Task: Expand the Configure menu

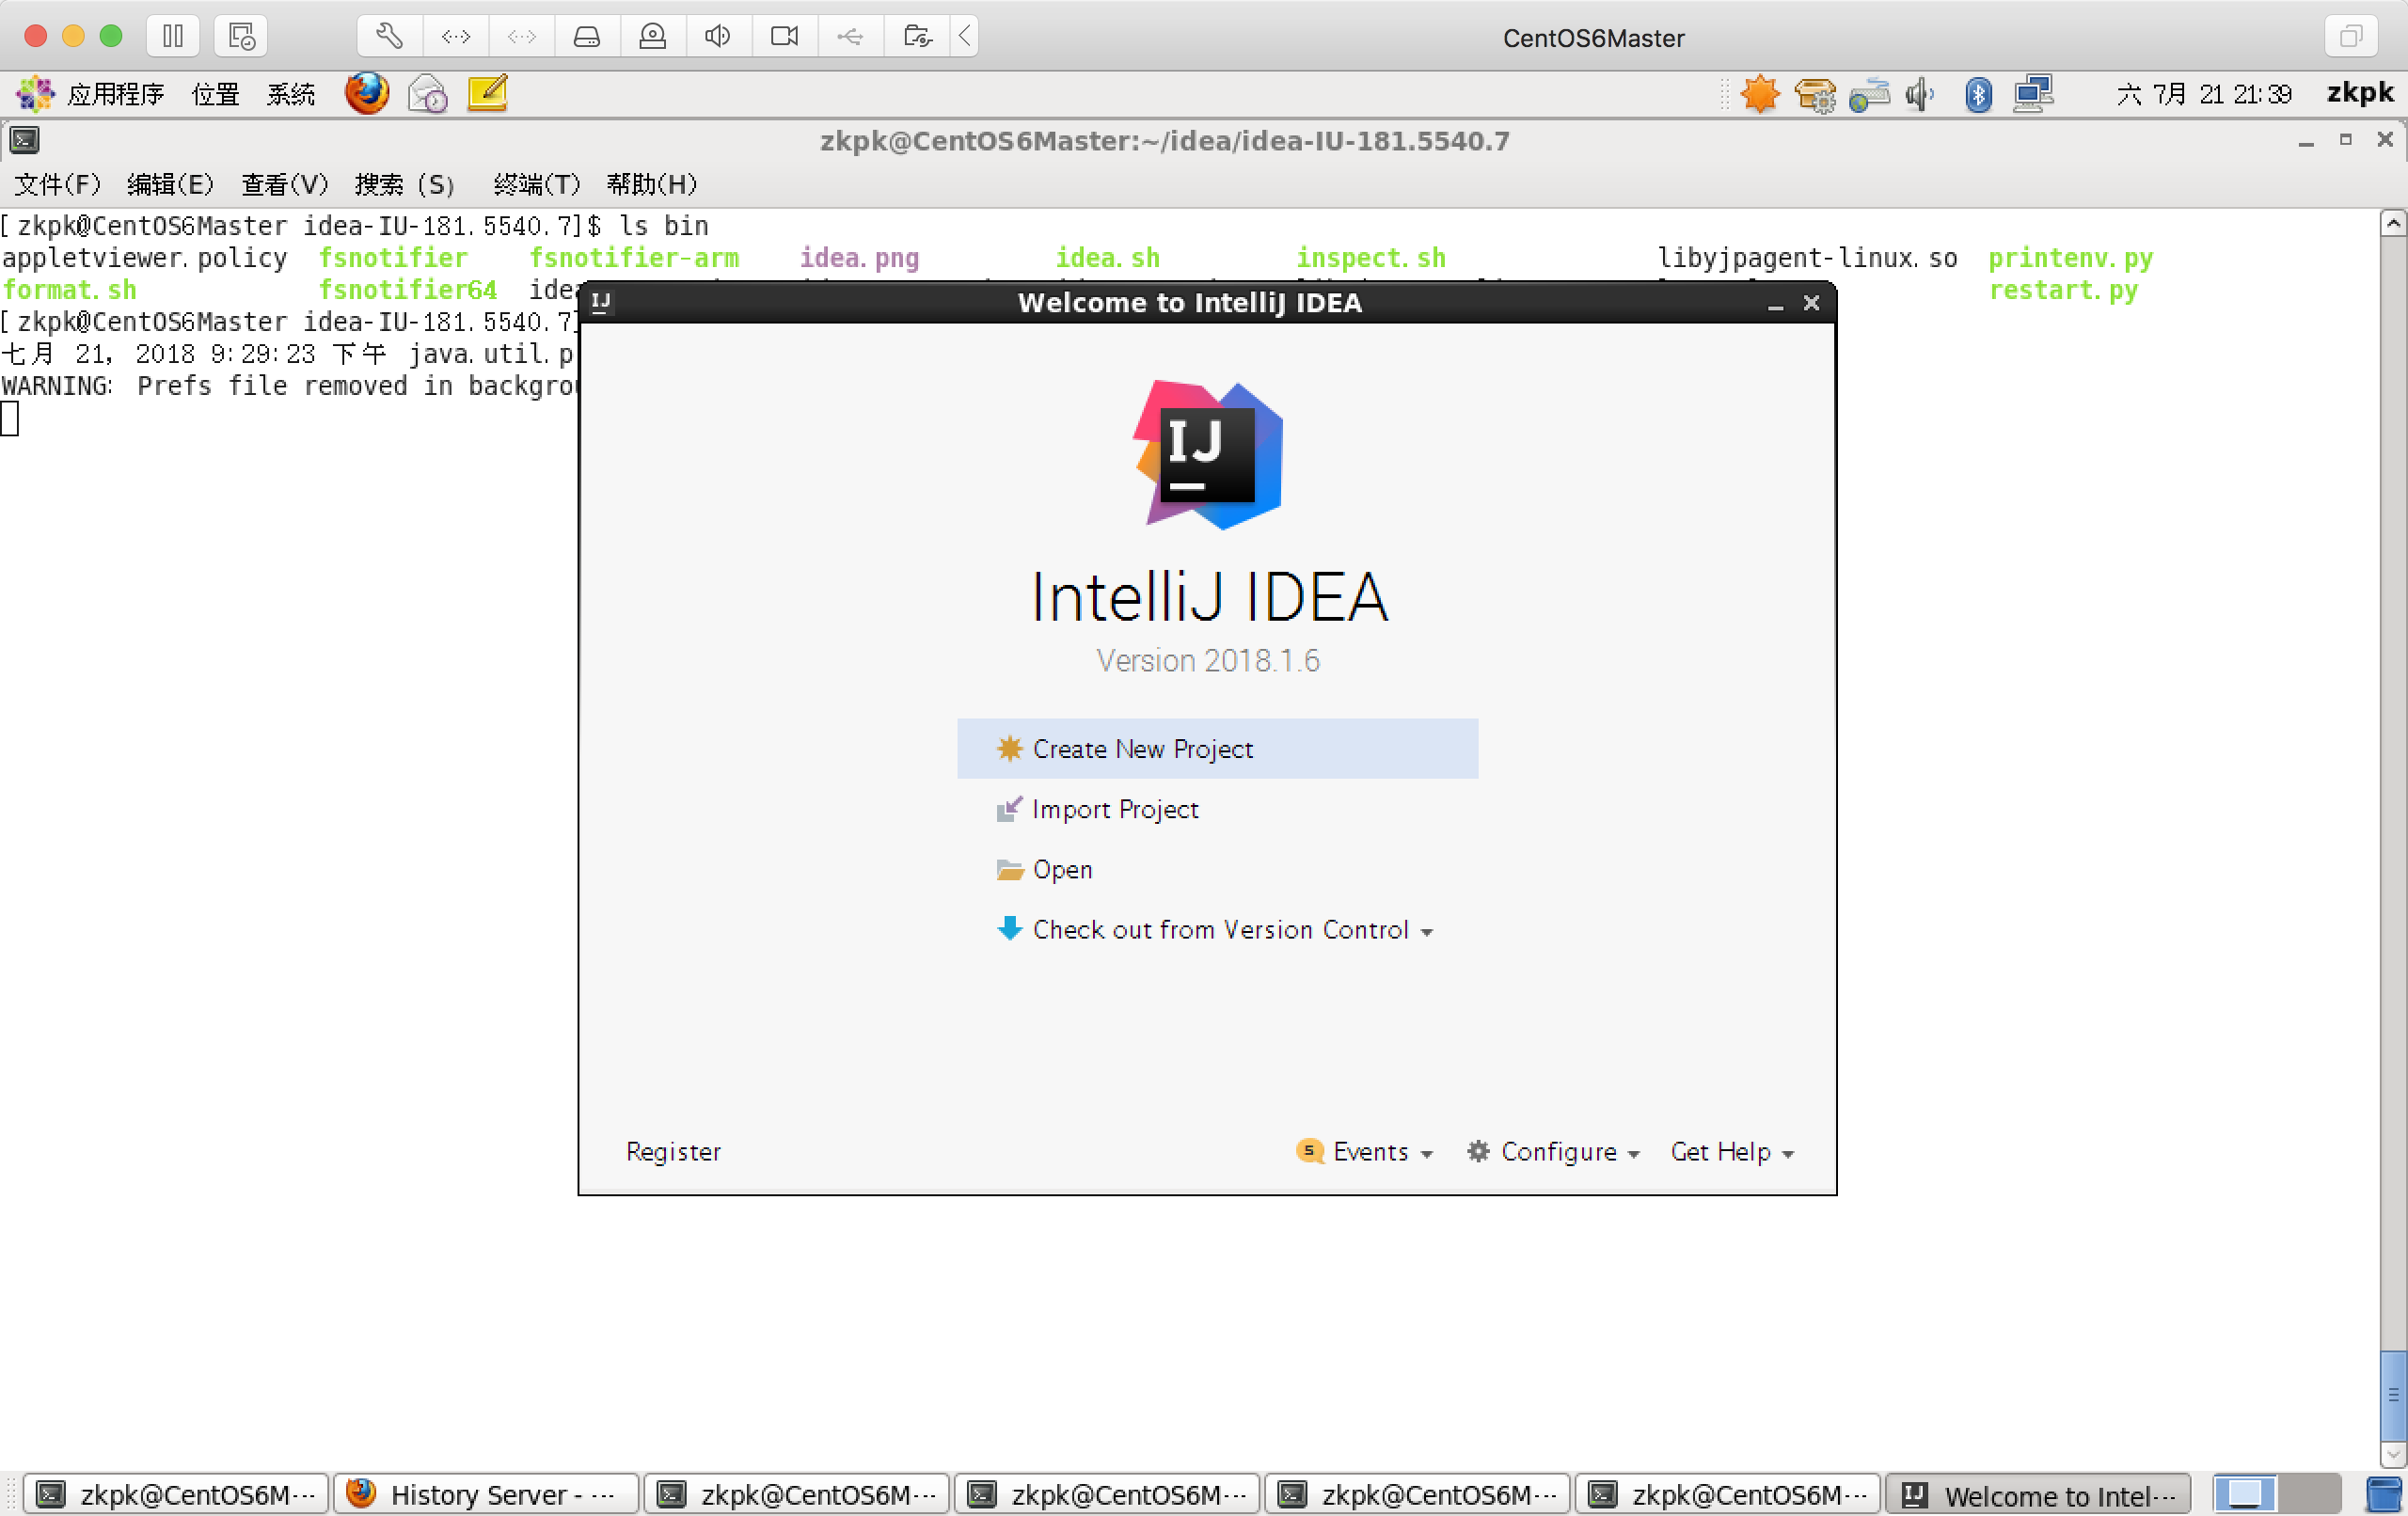Action: tap(1556, 1152)
